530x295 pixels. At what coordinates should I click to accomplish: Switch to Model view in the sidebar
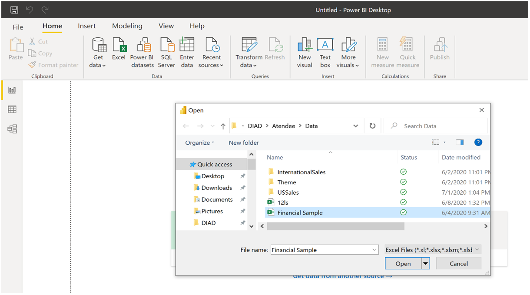point(11,129)
